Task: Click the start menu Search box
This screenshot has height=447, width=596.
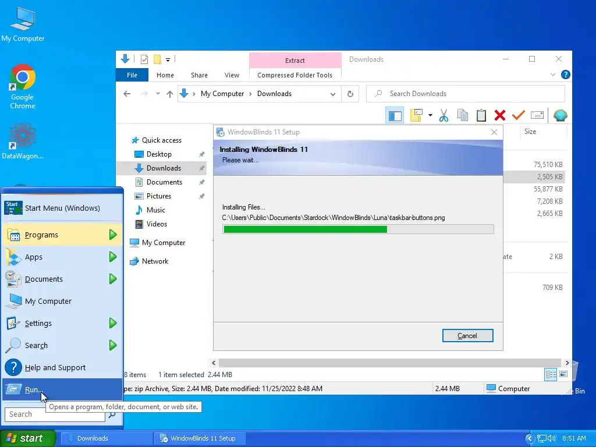Action: click(55, 414)
